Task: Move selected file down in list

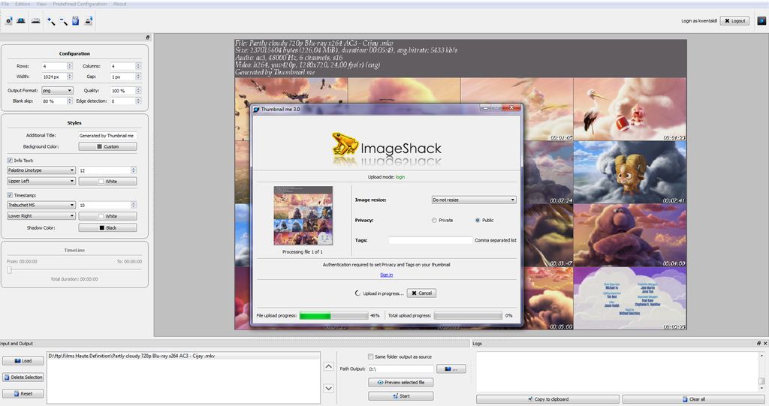Action: coord(329,388)
